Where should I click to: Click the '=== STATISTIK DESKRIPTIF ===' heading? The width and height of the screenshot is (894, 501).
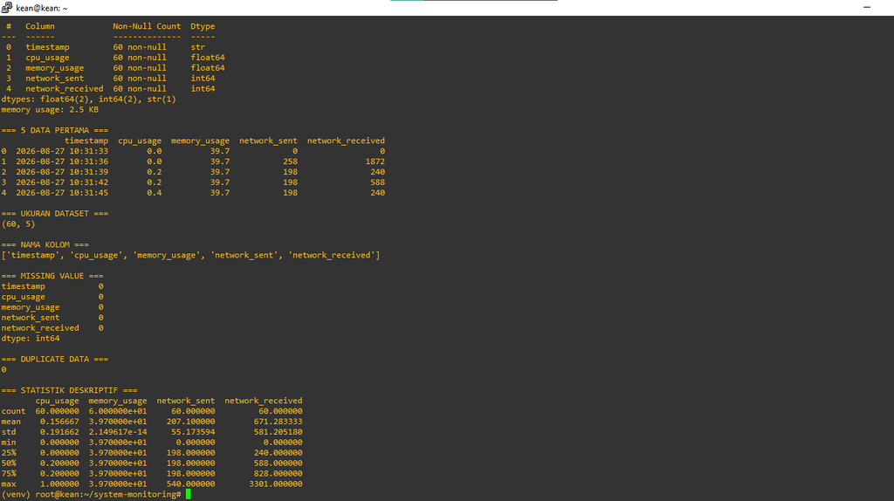69,390
